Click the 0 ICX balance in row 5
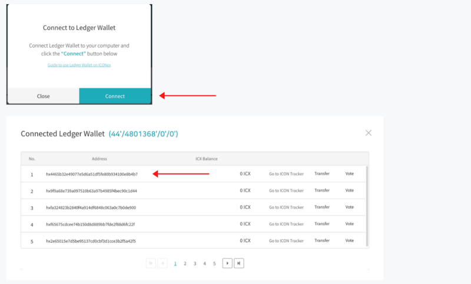Screen dimensions: 471x284 tap(245, 240)
